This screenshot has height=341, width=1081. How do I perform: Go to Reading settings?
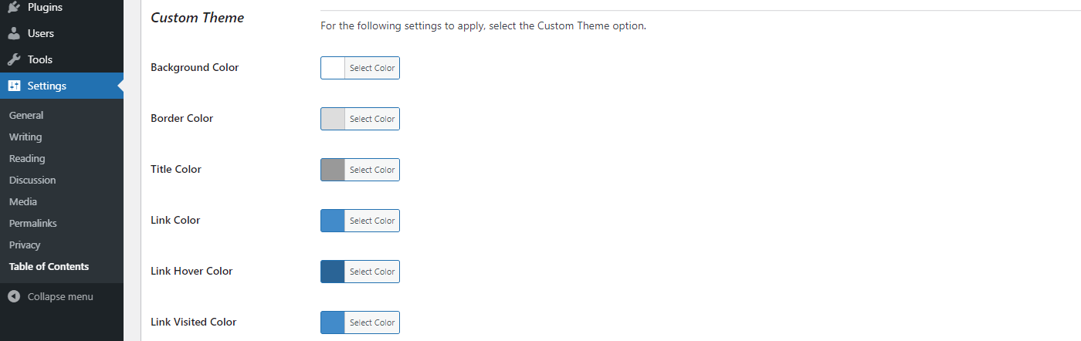point(27,159)
